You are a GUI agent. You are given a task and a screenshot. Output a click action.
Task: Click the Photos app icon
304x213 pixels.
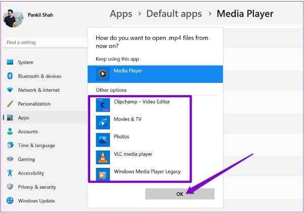pos(103,139)
